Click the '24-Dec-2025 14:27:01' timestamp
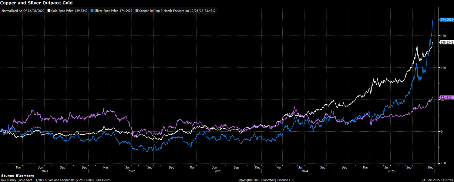 438,180
